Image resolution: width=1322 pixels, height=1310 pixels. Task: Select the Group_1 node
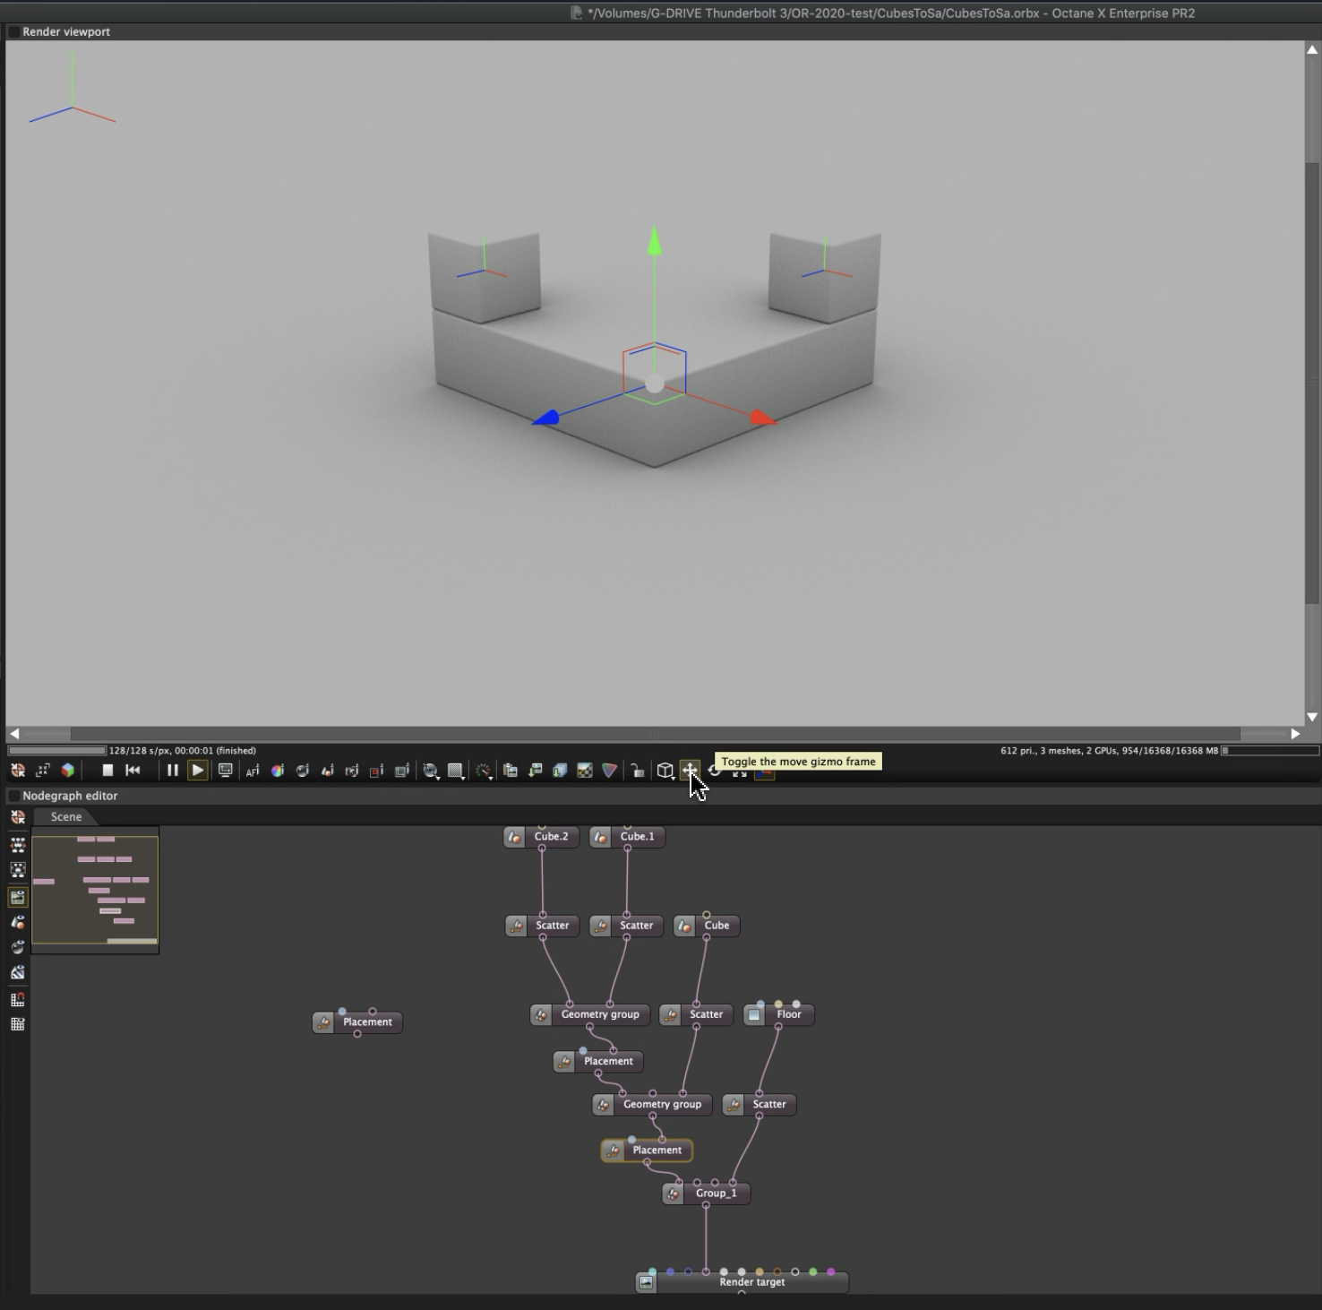point(706,1194)
